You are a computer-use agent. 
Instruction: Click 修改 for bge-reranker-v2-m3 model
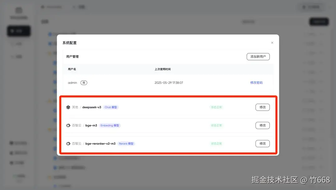pyautogui.click(x=263, y=144)
